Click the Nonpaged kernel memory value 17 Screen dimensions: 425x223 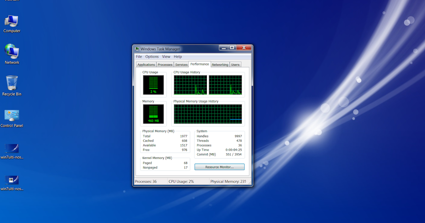pyautogui.click(x=186, y=168)
